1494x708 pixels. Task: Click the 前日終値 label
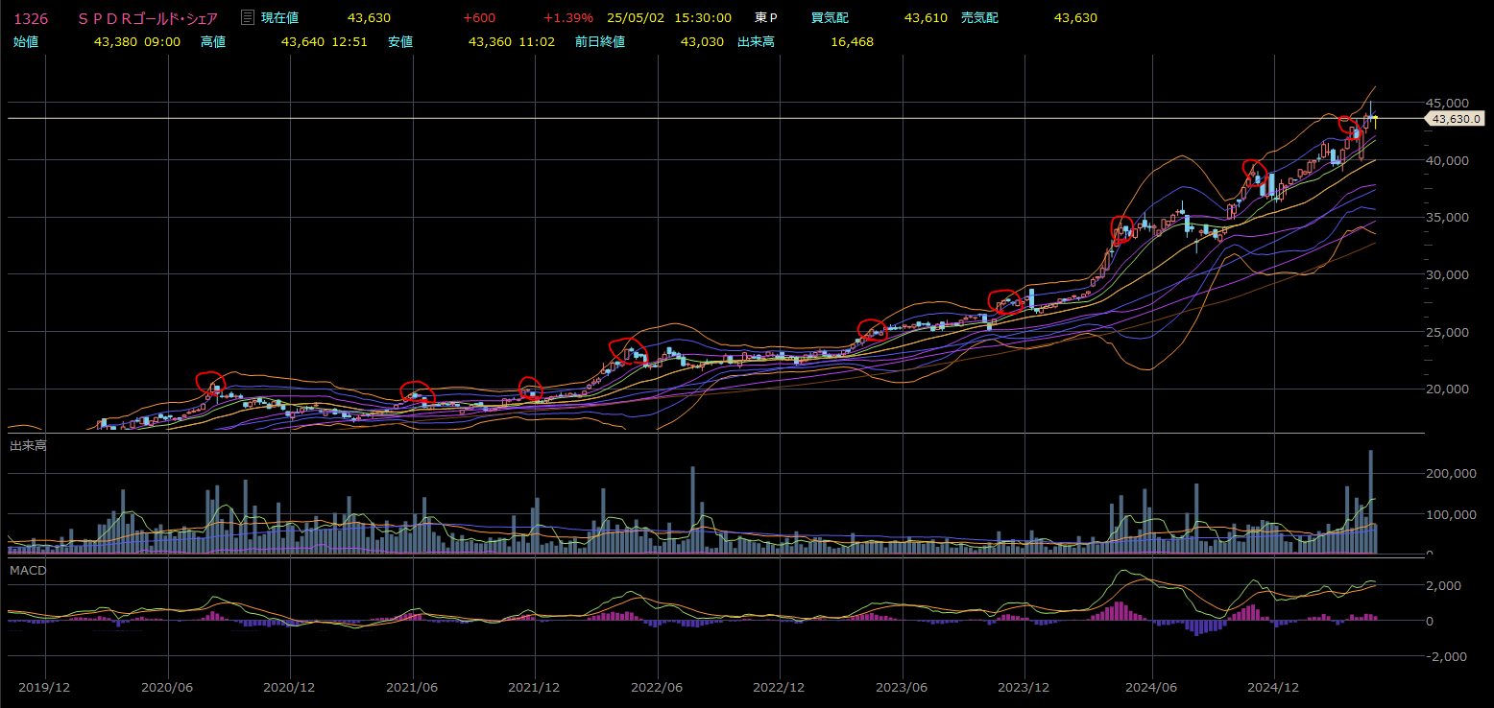pos(600,42)
